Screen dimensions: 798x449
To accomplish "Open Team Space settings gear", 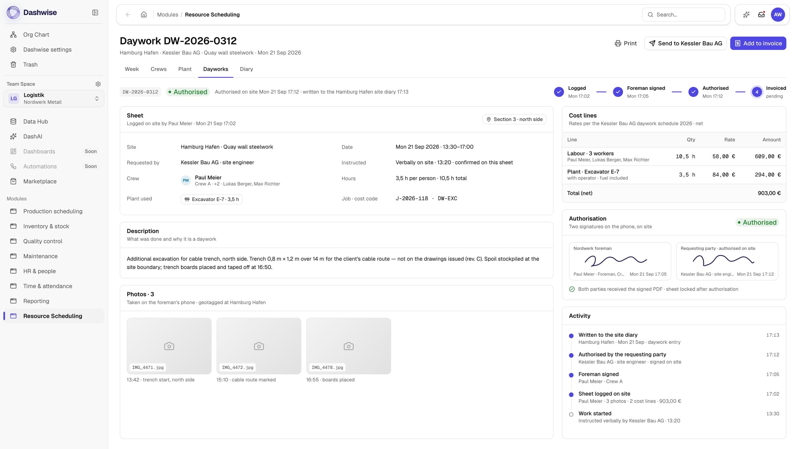I will pyautogui.click(x=98, y=84).
